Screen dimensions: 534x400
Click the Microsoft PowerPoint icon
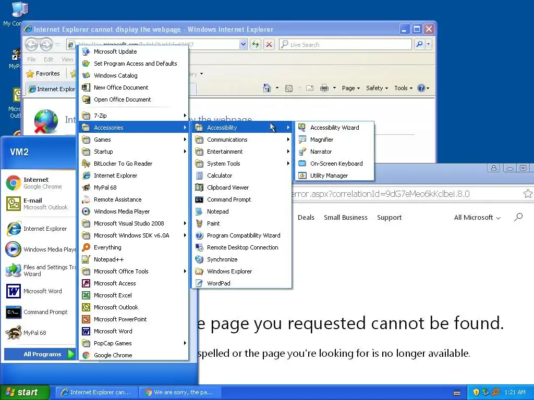click(86, 319)
